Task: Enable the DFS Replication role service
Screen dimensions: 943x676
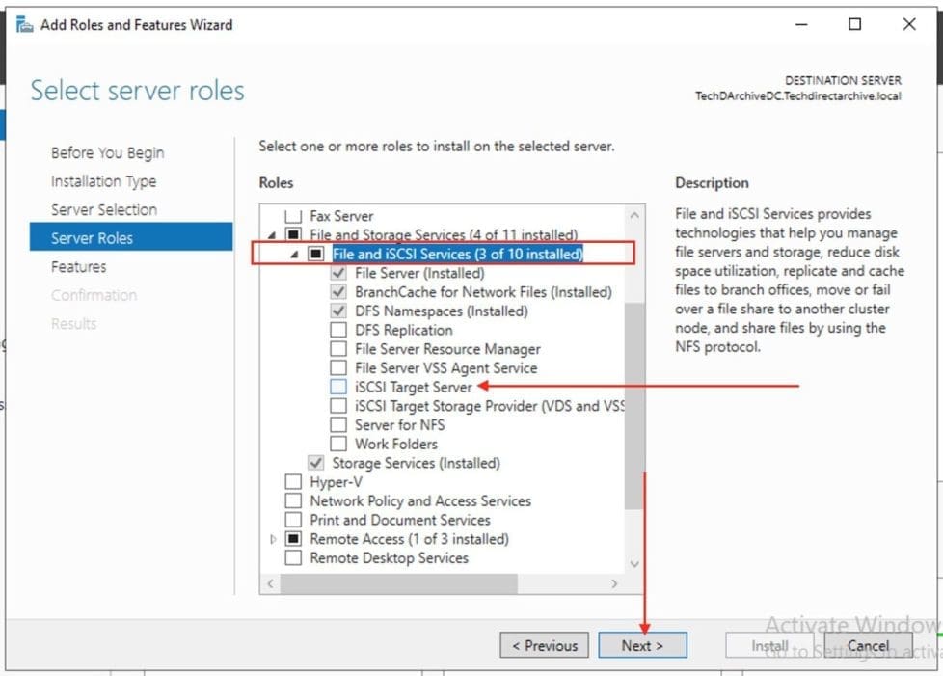Action: pos(337,330)
